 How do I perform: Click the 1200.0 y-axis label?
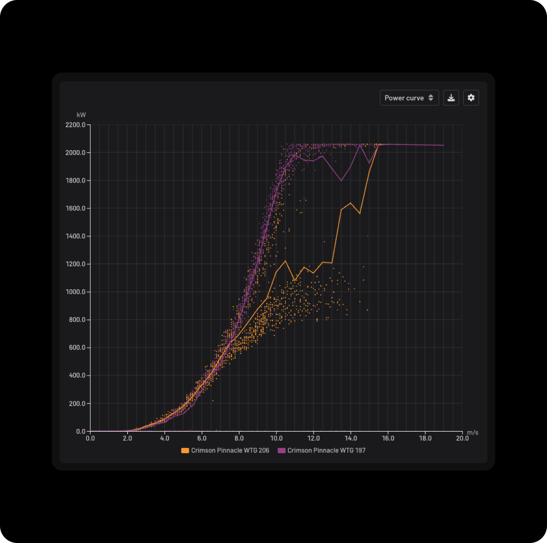[75, 264]
